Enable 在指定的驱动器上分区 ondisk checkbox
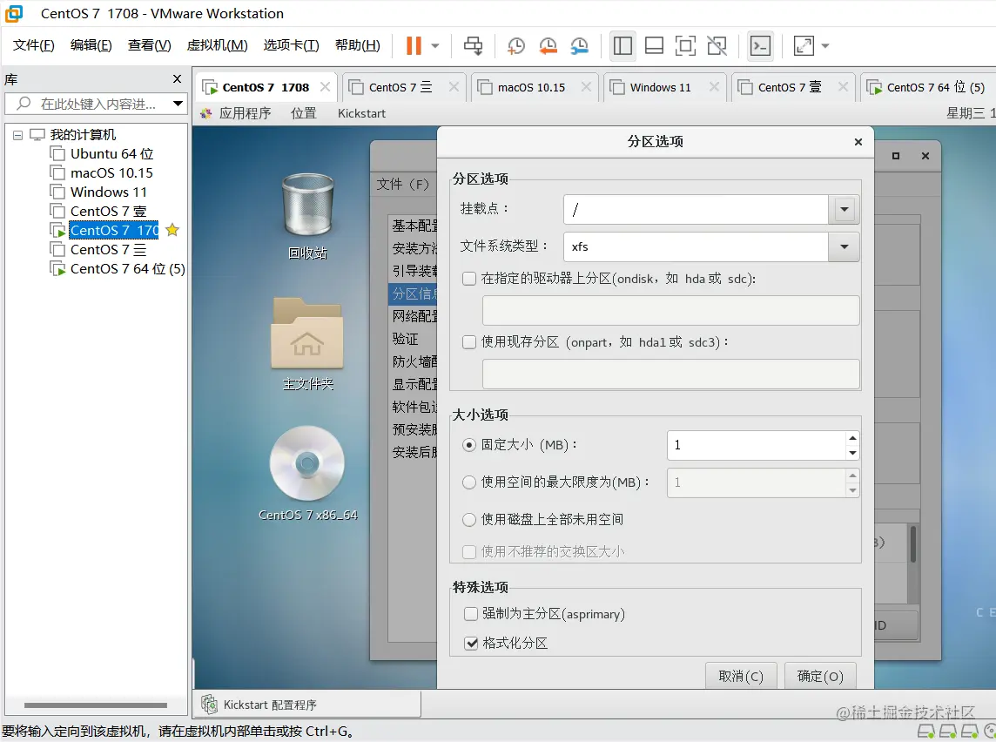The image size is (996, 742). (469, 279)
